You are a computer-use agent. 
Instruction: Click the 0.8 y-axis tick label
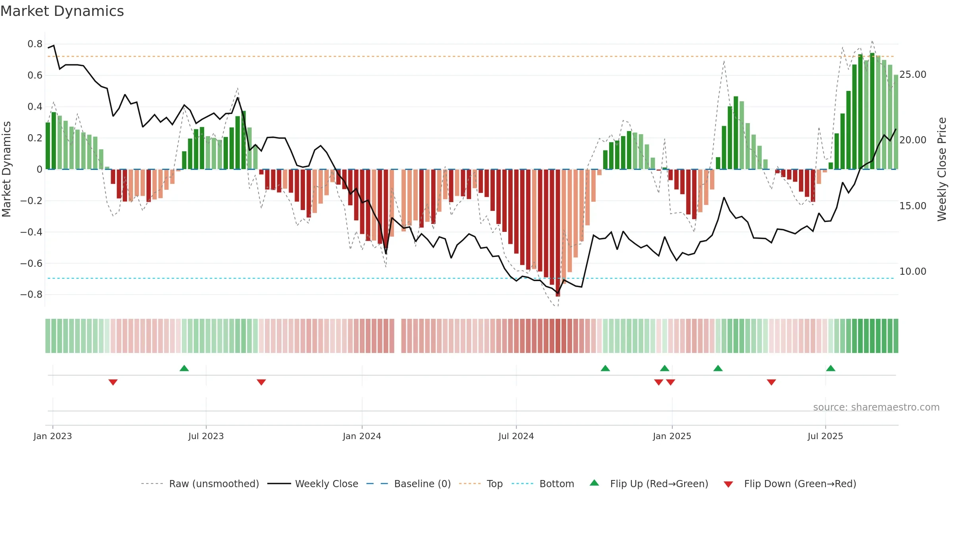coord(35,44)
